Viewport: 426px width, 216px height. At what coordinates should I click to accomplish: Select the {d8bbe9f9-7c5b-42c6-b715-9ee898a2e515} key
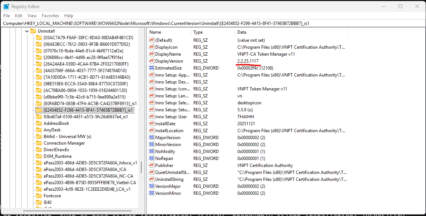(x=84, y=97)
